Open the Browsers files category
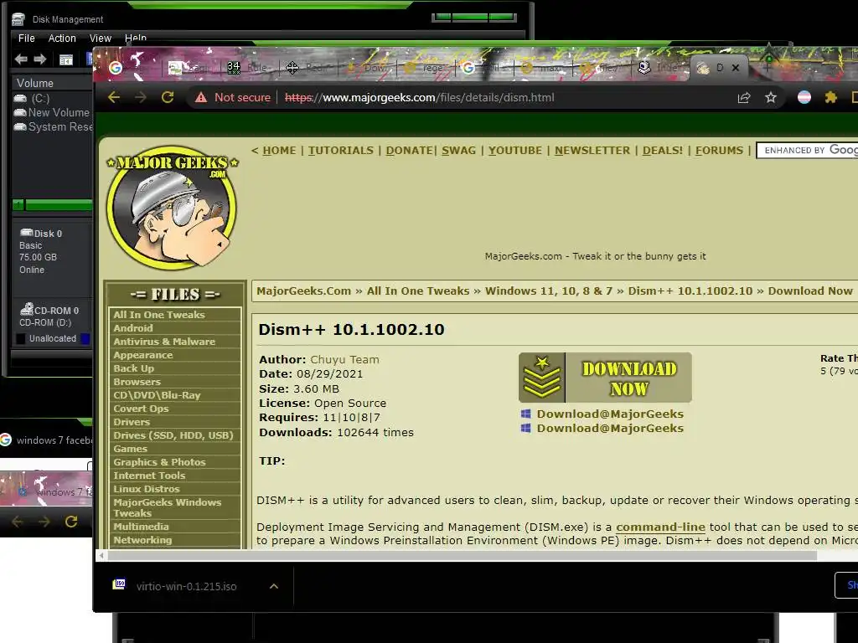Viewport: 858px width, 643px height. pos(137,382)
